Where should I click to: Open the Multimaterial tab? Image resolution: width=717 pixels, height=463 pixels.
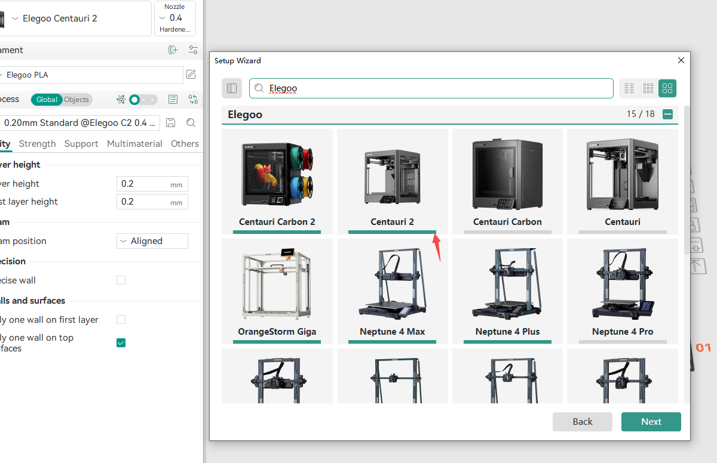[134, 144]
